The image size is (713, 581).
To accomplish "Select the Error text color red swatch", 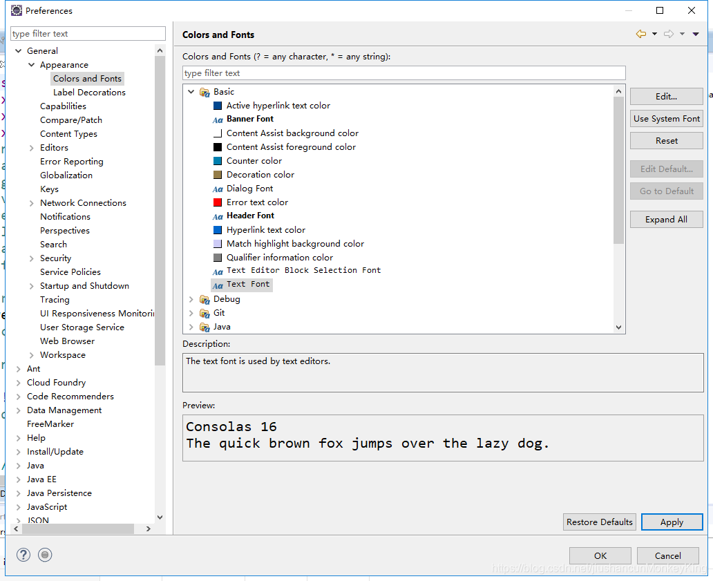I will pyautogui.click(x=218, y=202).
